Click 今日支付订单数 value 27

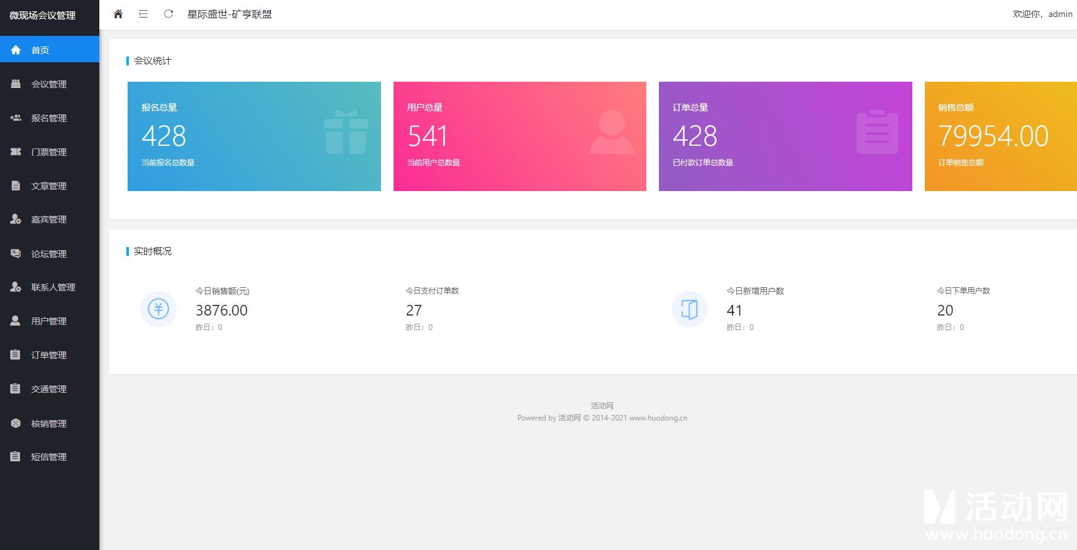click(x=414, y=311)
